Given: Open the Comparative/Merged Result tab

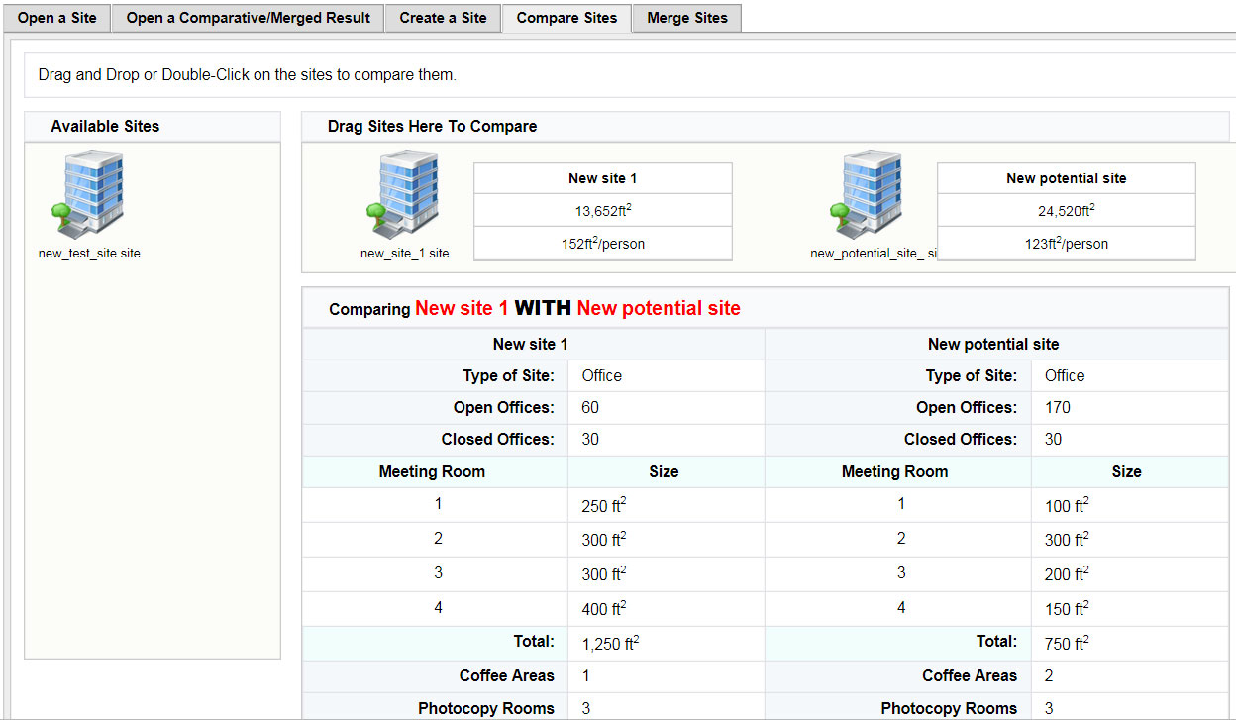Looking at the screenshot, I should (x=248, y=18).
